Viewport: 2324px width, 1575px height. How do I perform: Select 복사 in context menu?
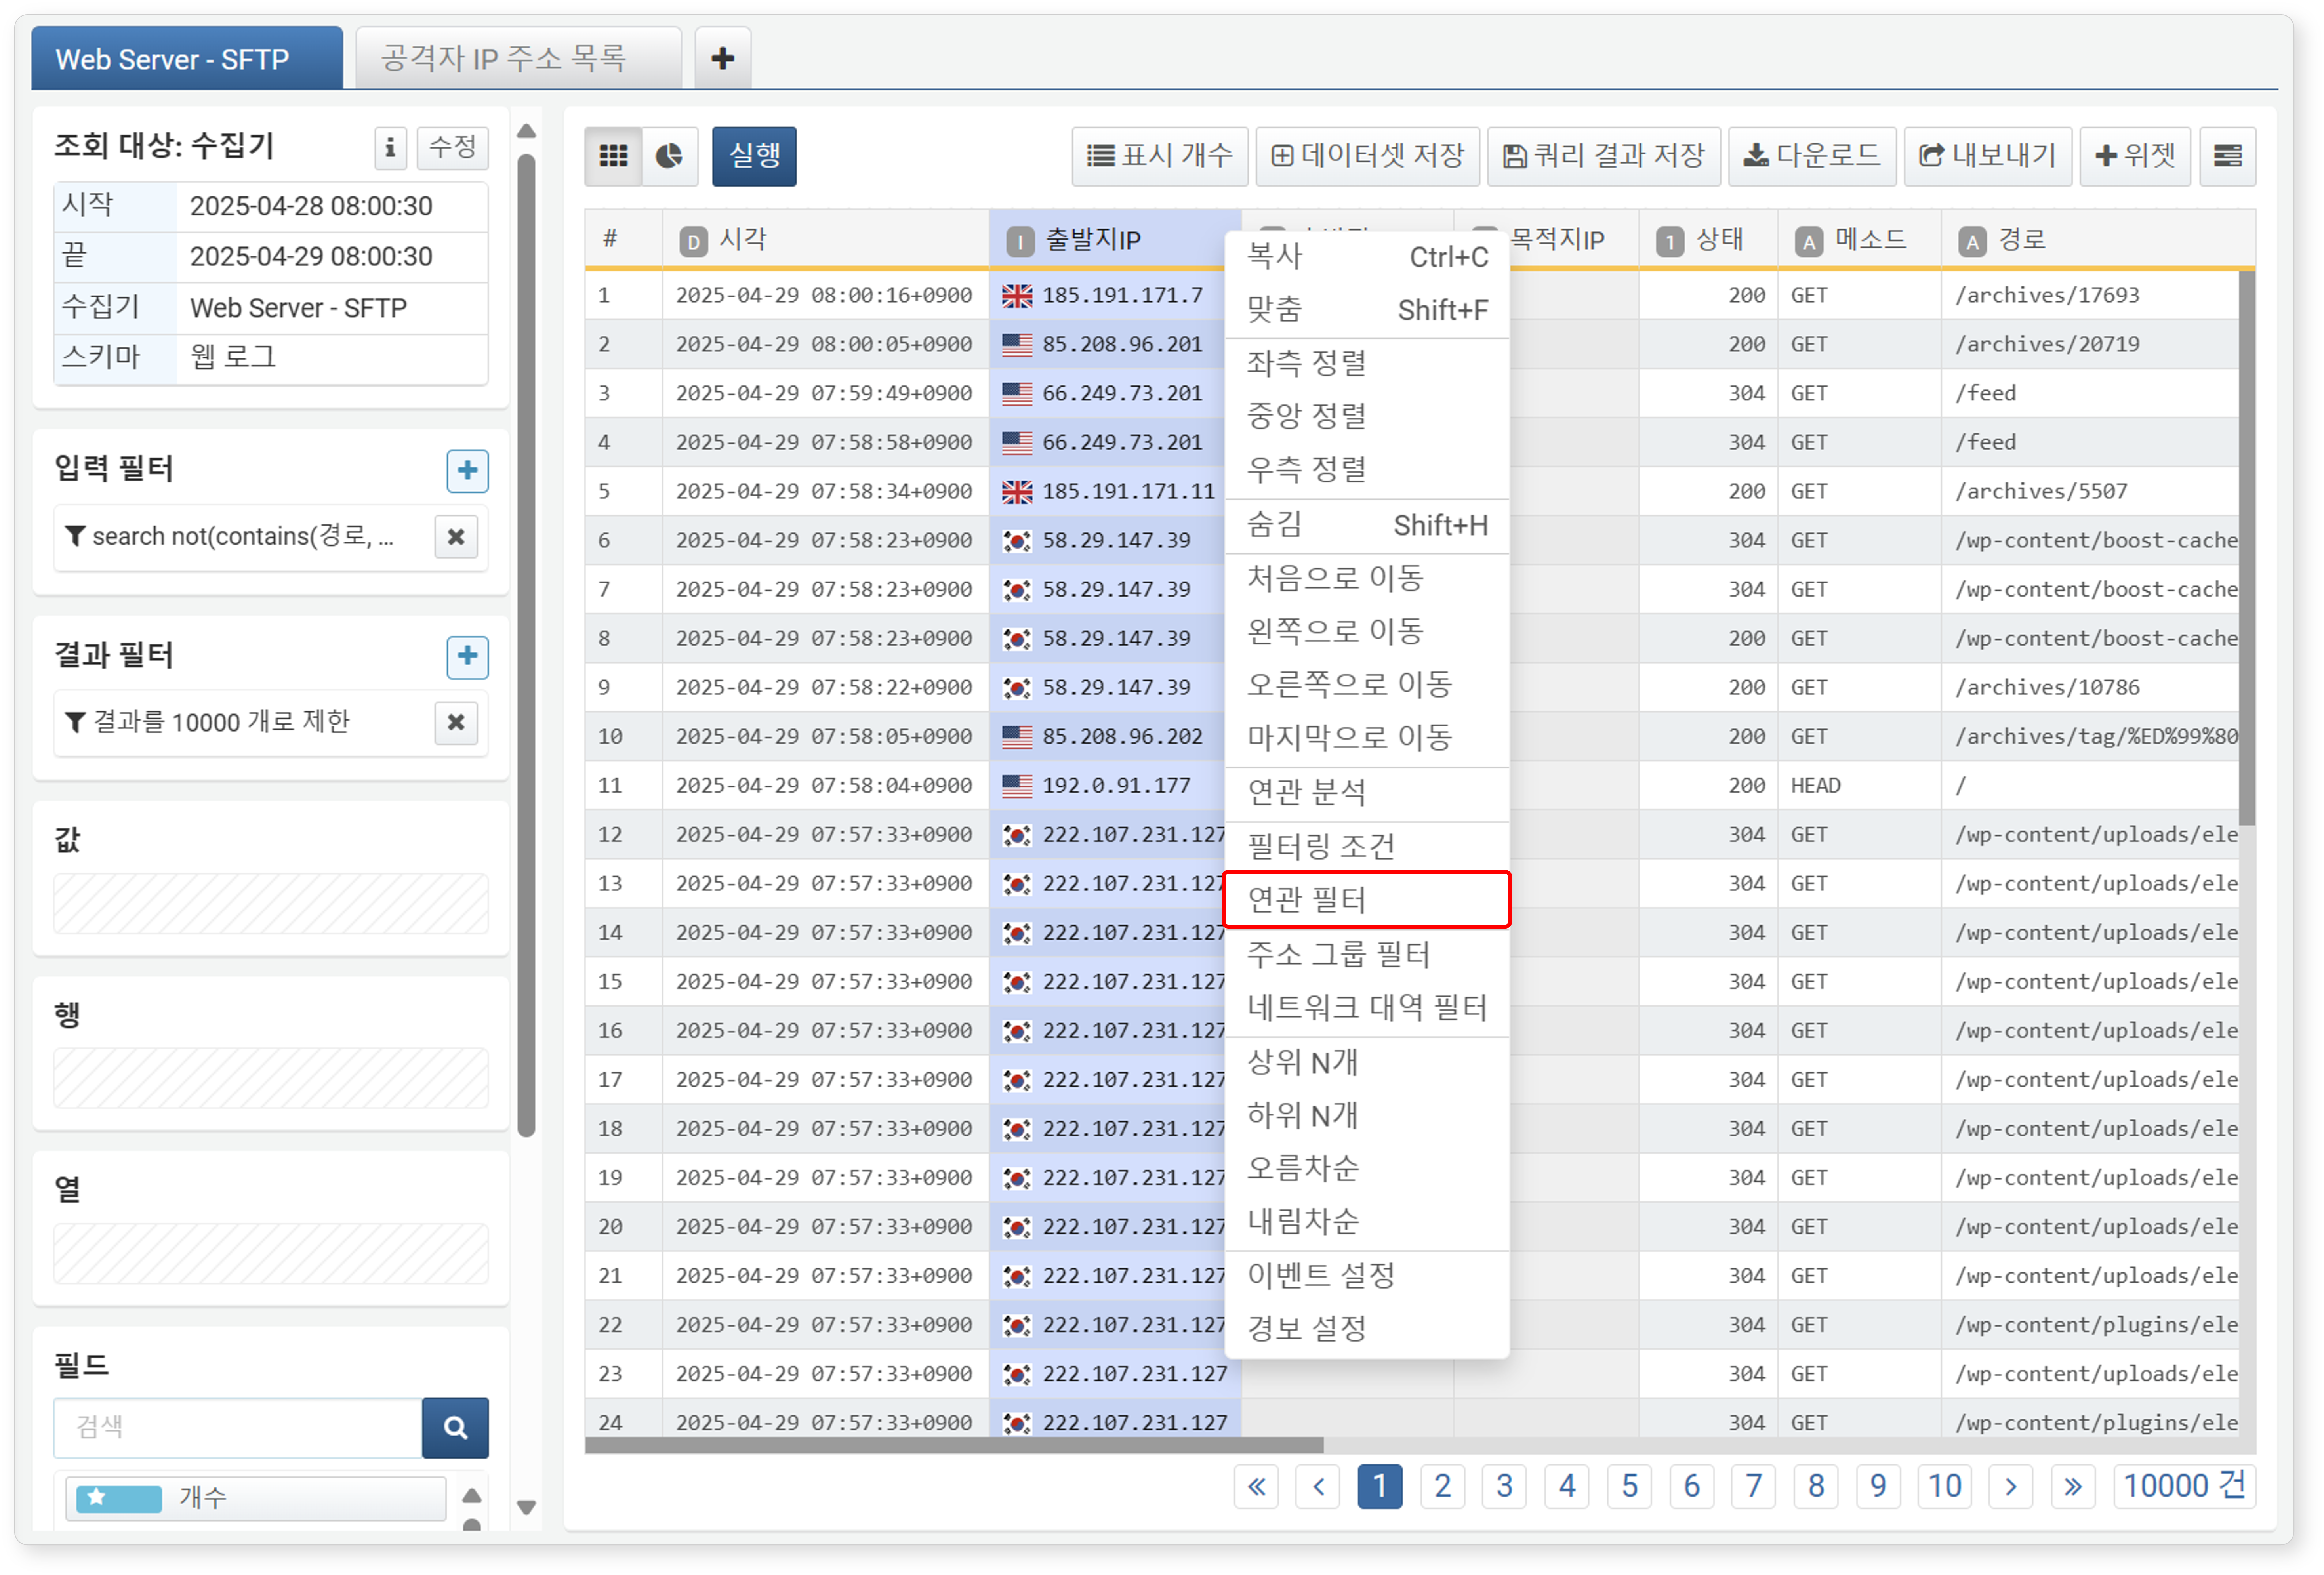[x=1367, y=257]
